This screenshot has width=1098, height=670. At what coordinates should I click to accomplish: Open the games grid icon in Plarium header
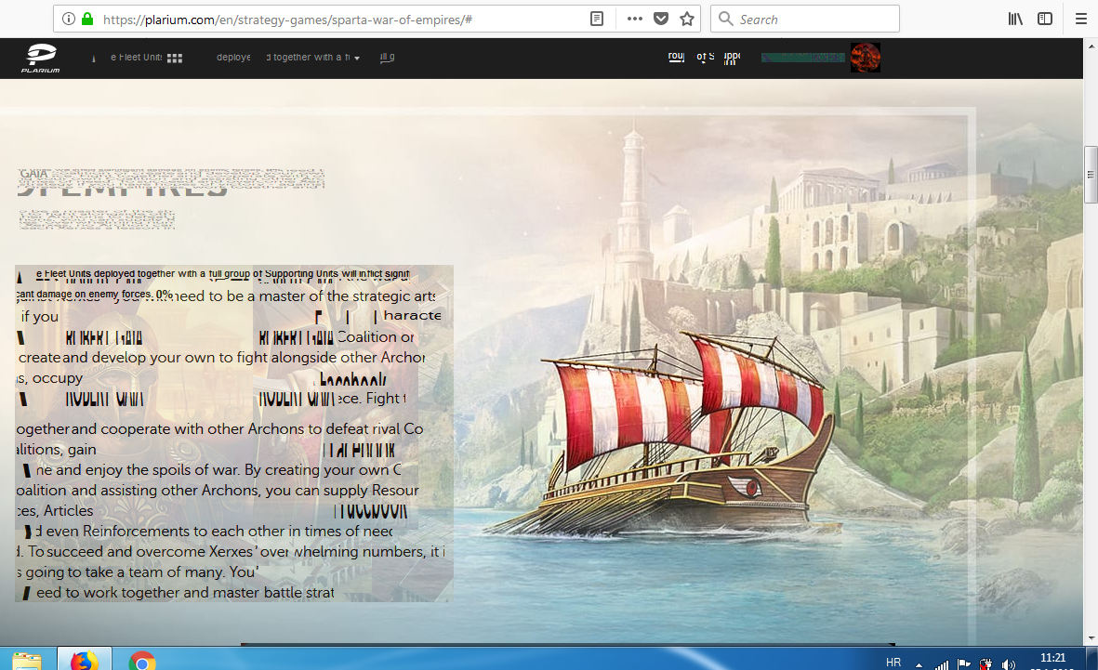tap(175, 58)
